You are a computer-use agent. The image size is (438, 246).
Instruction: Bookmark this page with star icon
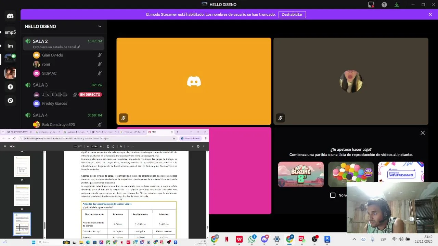[174, 138]
